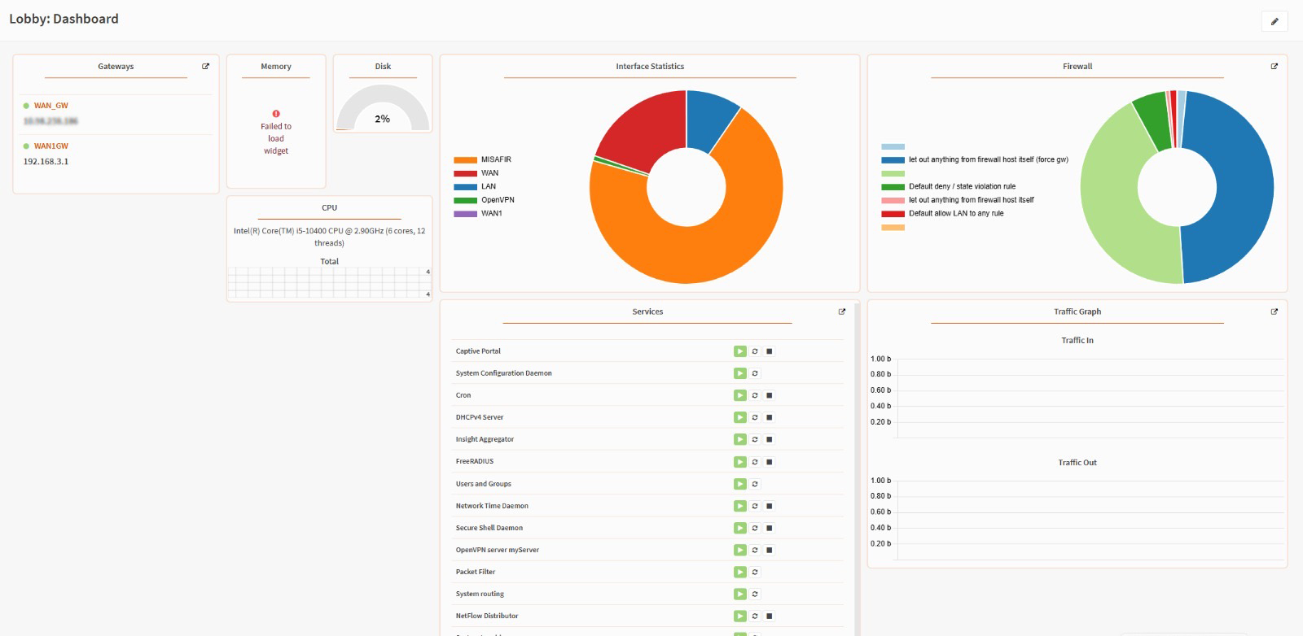Restart the Captive Portal service
1303x636 pixels.
[755, 351]
